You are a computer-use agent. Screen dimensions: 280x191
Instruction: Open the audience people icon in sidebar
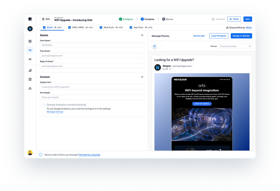point(30,59)
